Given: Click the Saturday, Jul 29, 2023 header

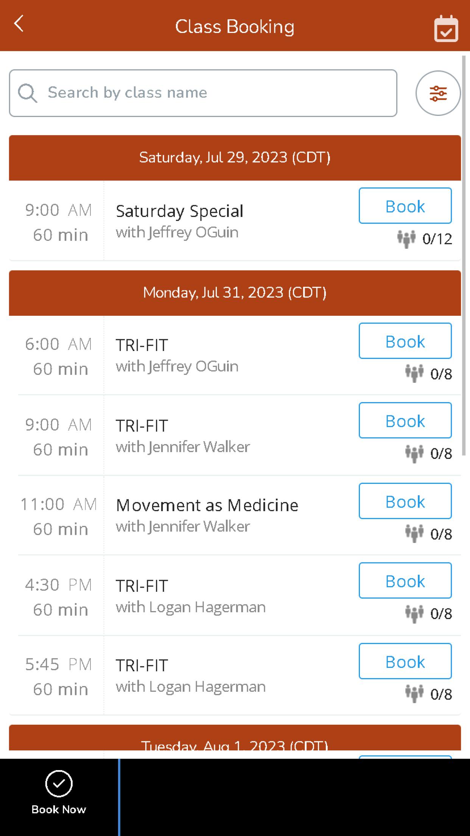Looking at the screenshot, I should tap(235, 158).
